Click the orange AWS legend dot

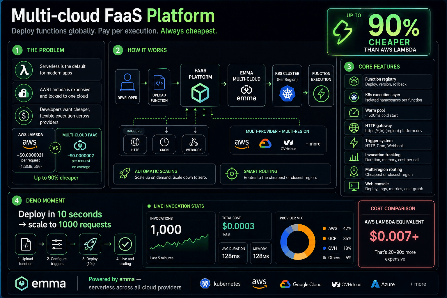pyautogui.click(x=324, y=229)
